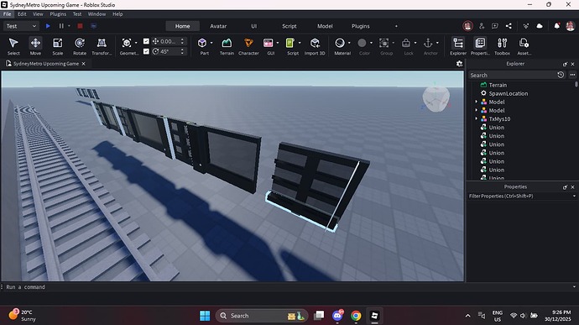This screenshot has height=325, width=579.
Task: Open Google Chrome from the taskbar
Action: click(356, 316)
